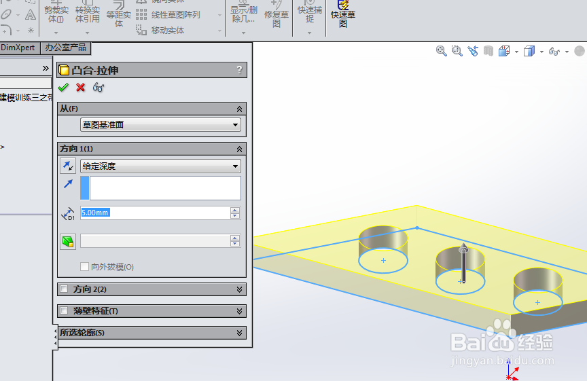Screen dimensions: 587x381
Task: Expand panel with double chevron
Action: click(46, 68)
